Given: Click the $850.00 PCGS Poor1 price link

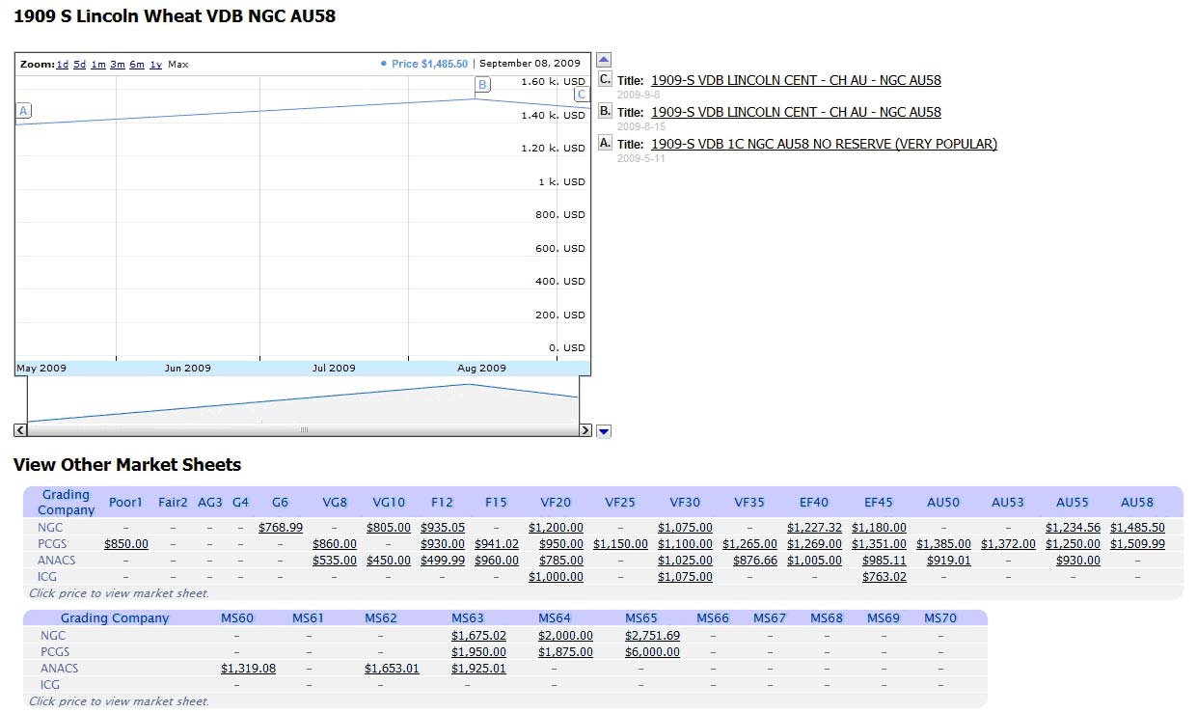Looking at the screenshot, I should point(125,543).
